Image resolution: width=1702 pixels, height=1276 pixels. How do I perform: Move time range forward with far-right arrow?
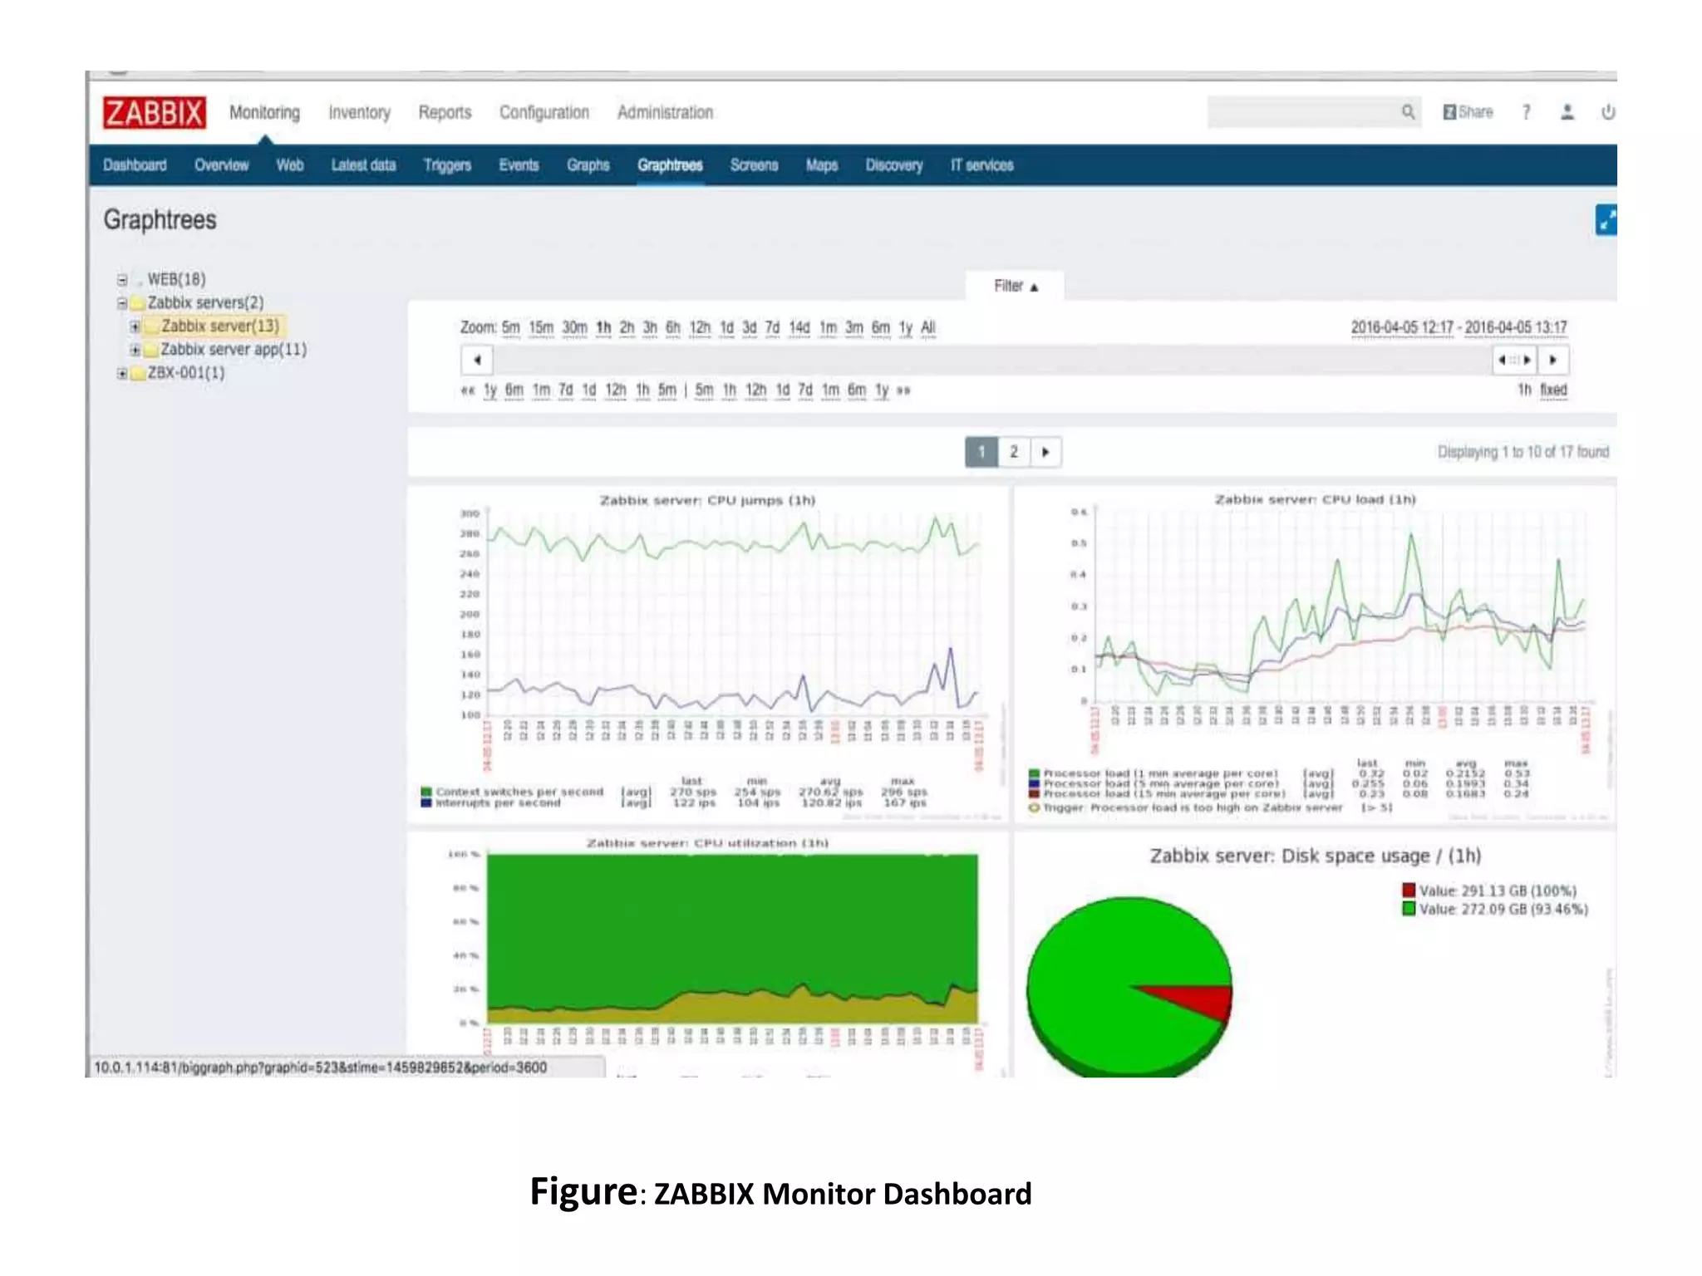(1553, 360)
